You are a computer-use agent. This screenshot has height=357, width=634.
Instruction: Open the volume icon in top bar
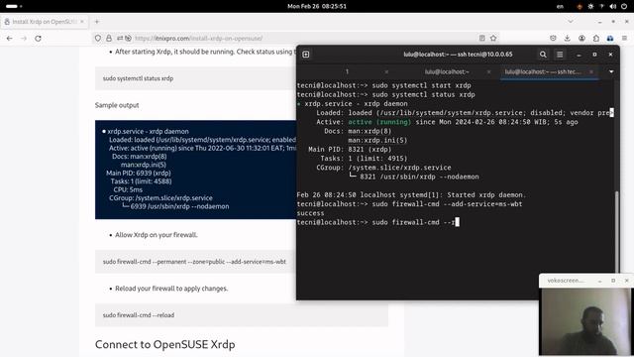(x=612, y=6)
